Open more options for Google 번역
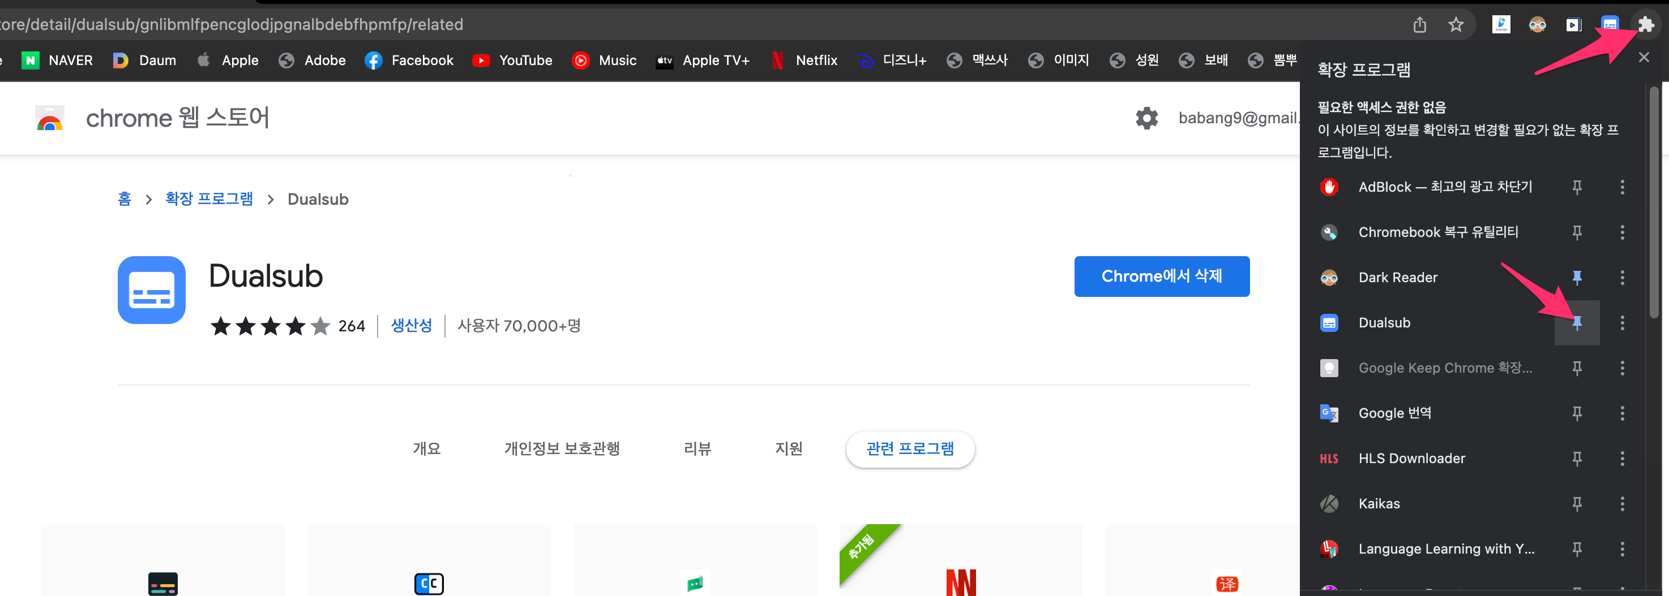 pyautogui.click(x=1623, y=413)
